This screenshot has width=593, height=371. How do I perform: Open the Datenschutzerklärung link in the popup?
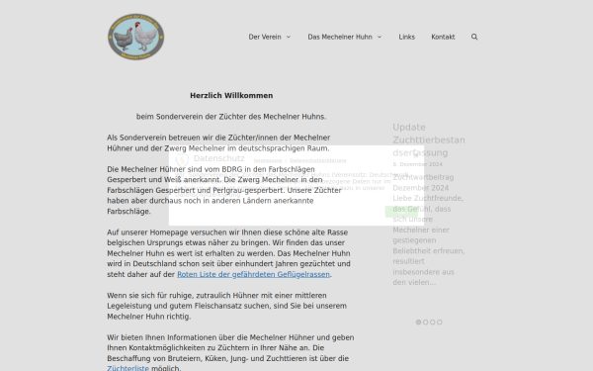[x=317, y=160]
